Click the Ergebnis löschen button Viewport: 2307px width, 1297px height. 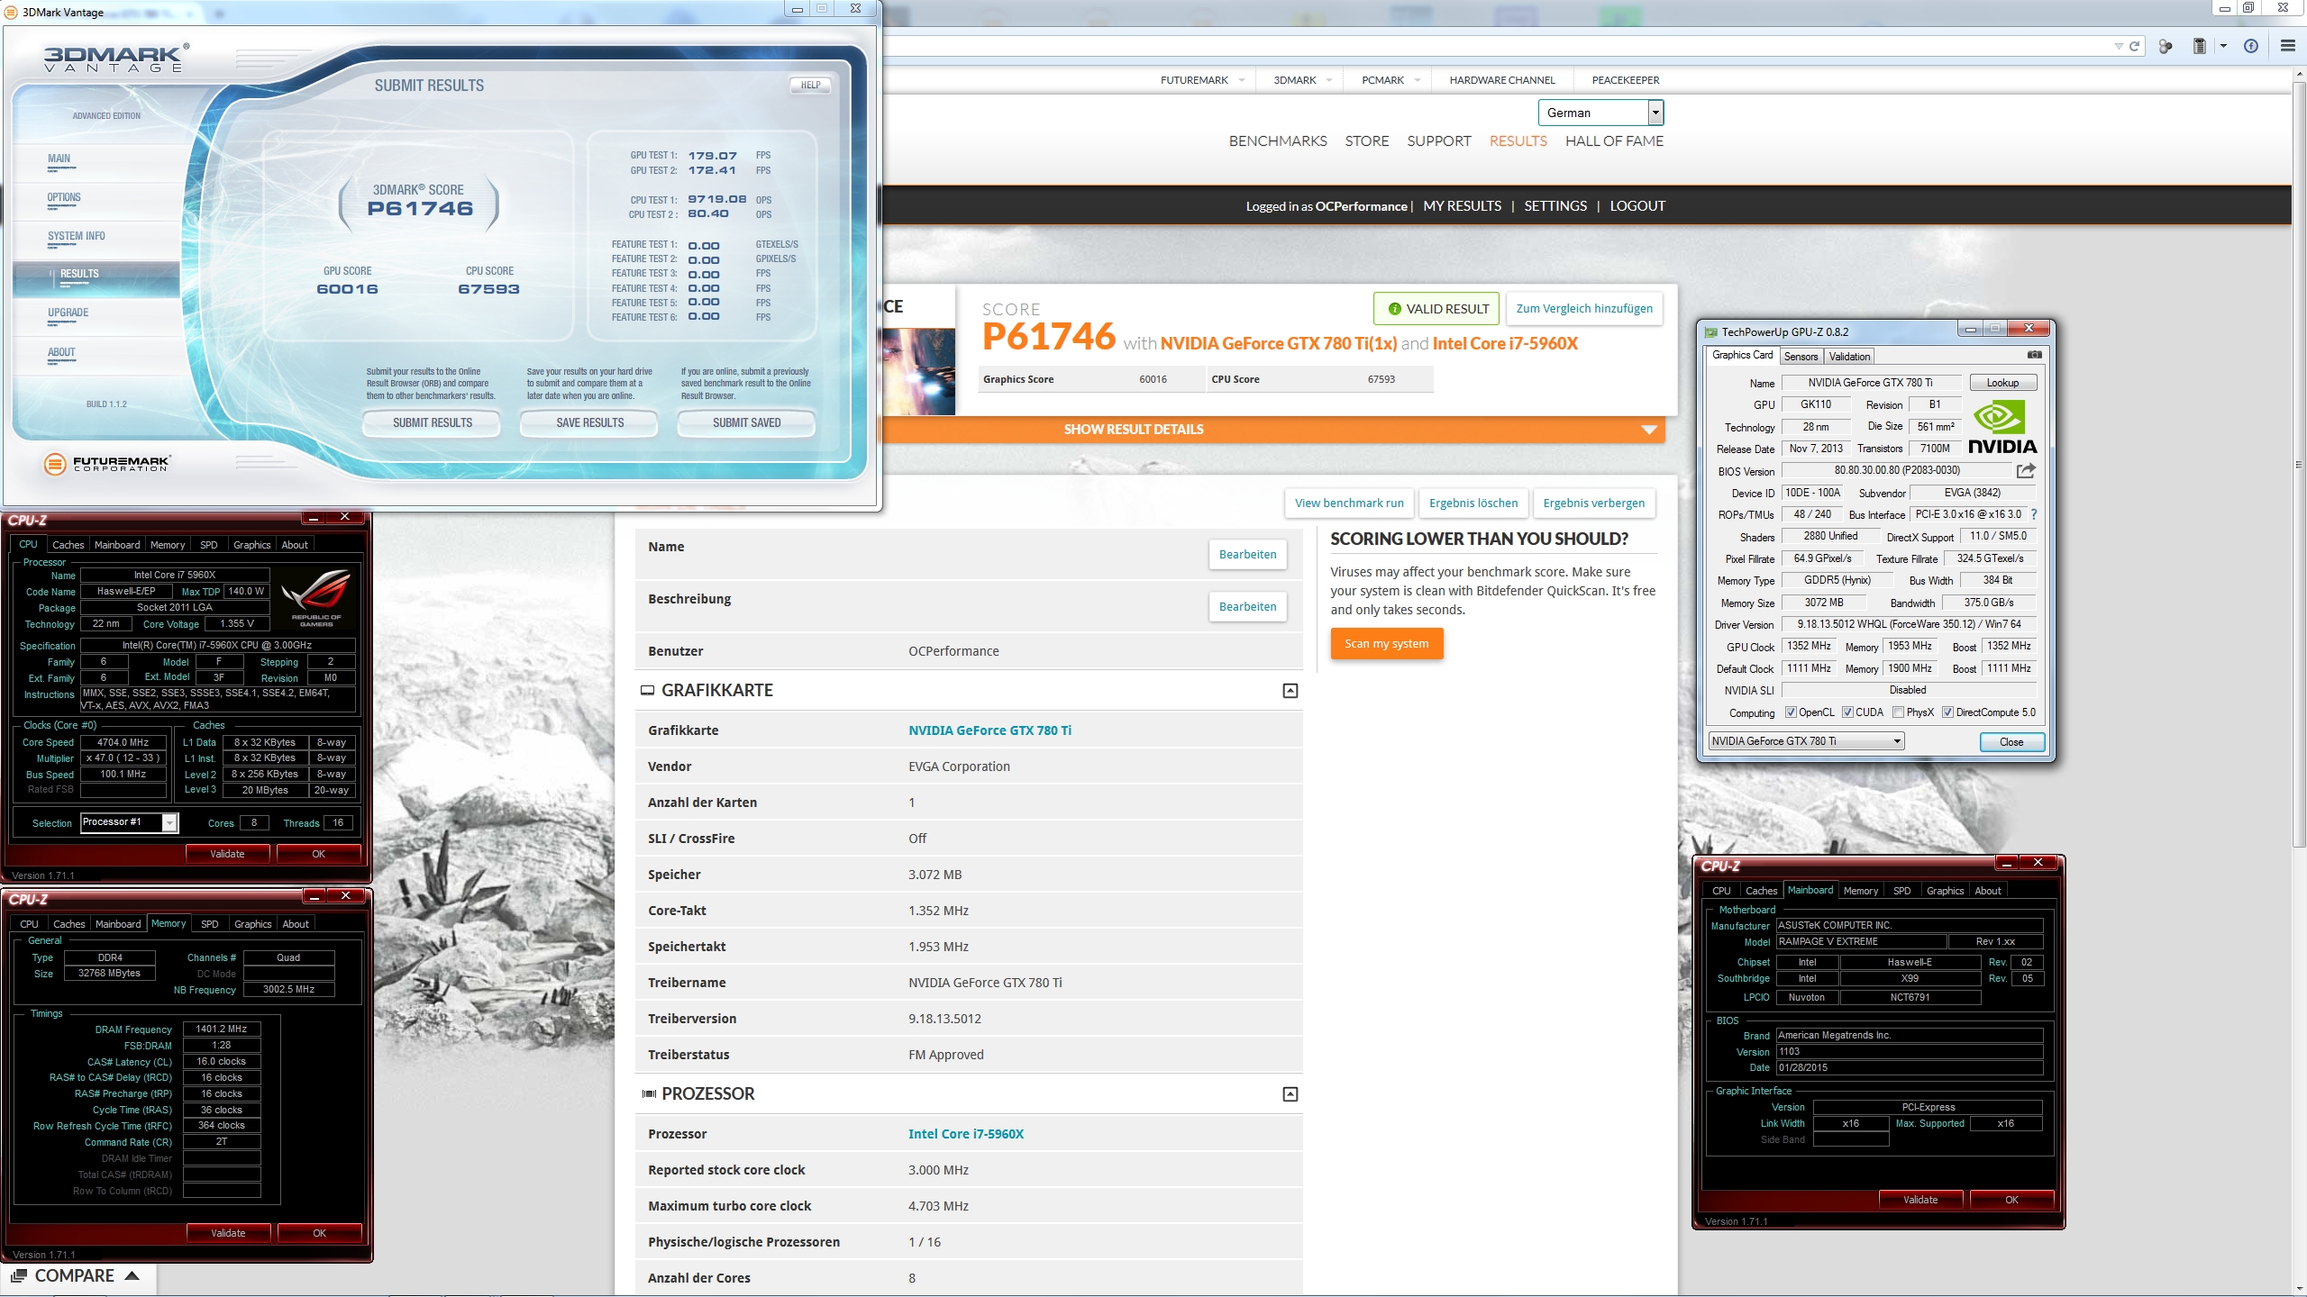pos(1473,503)
